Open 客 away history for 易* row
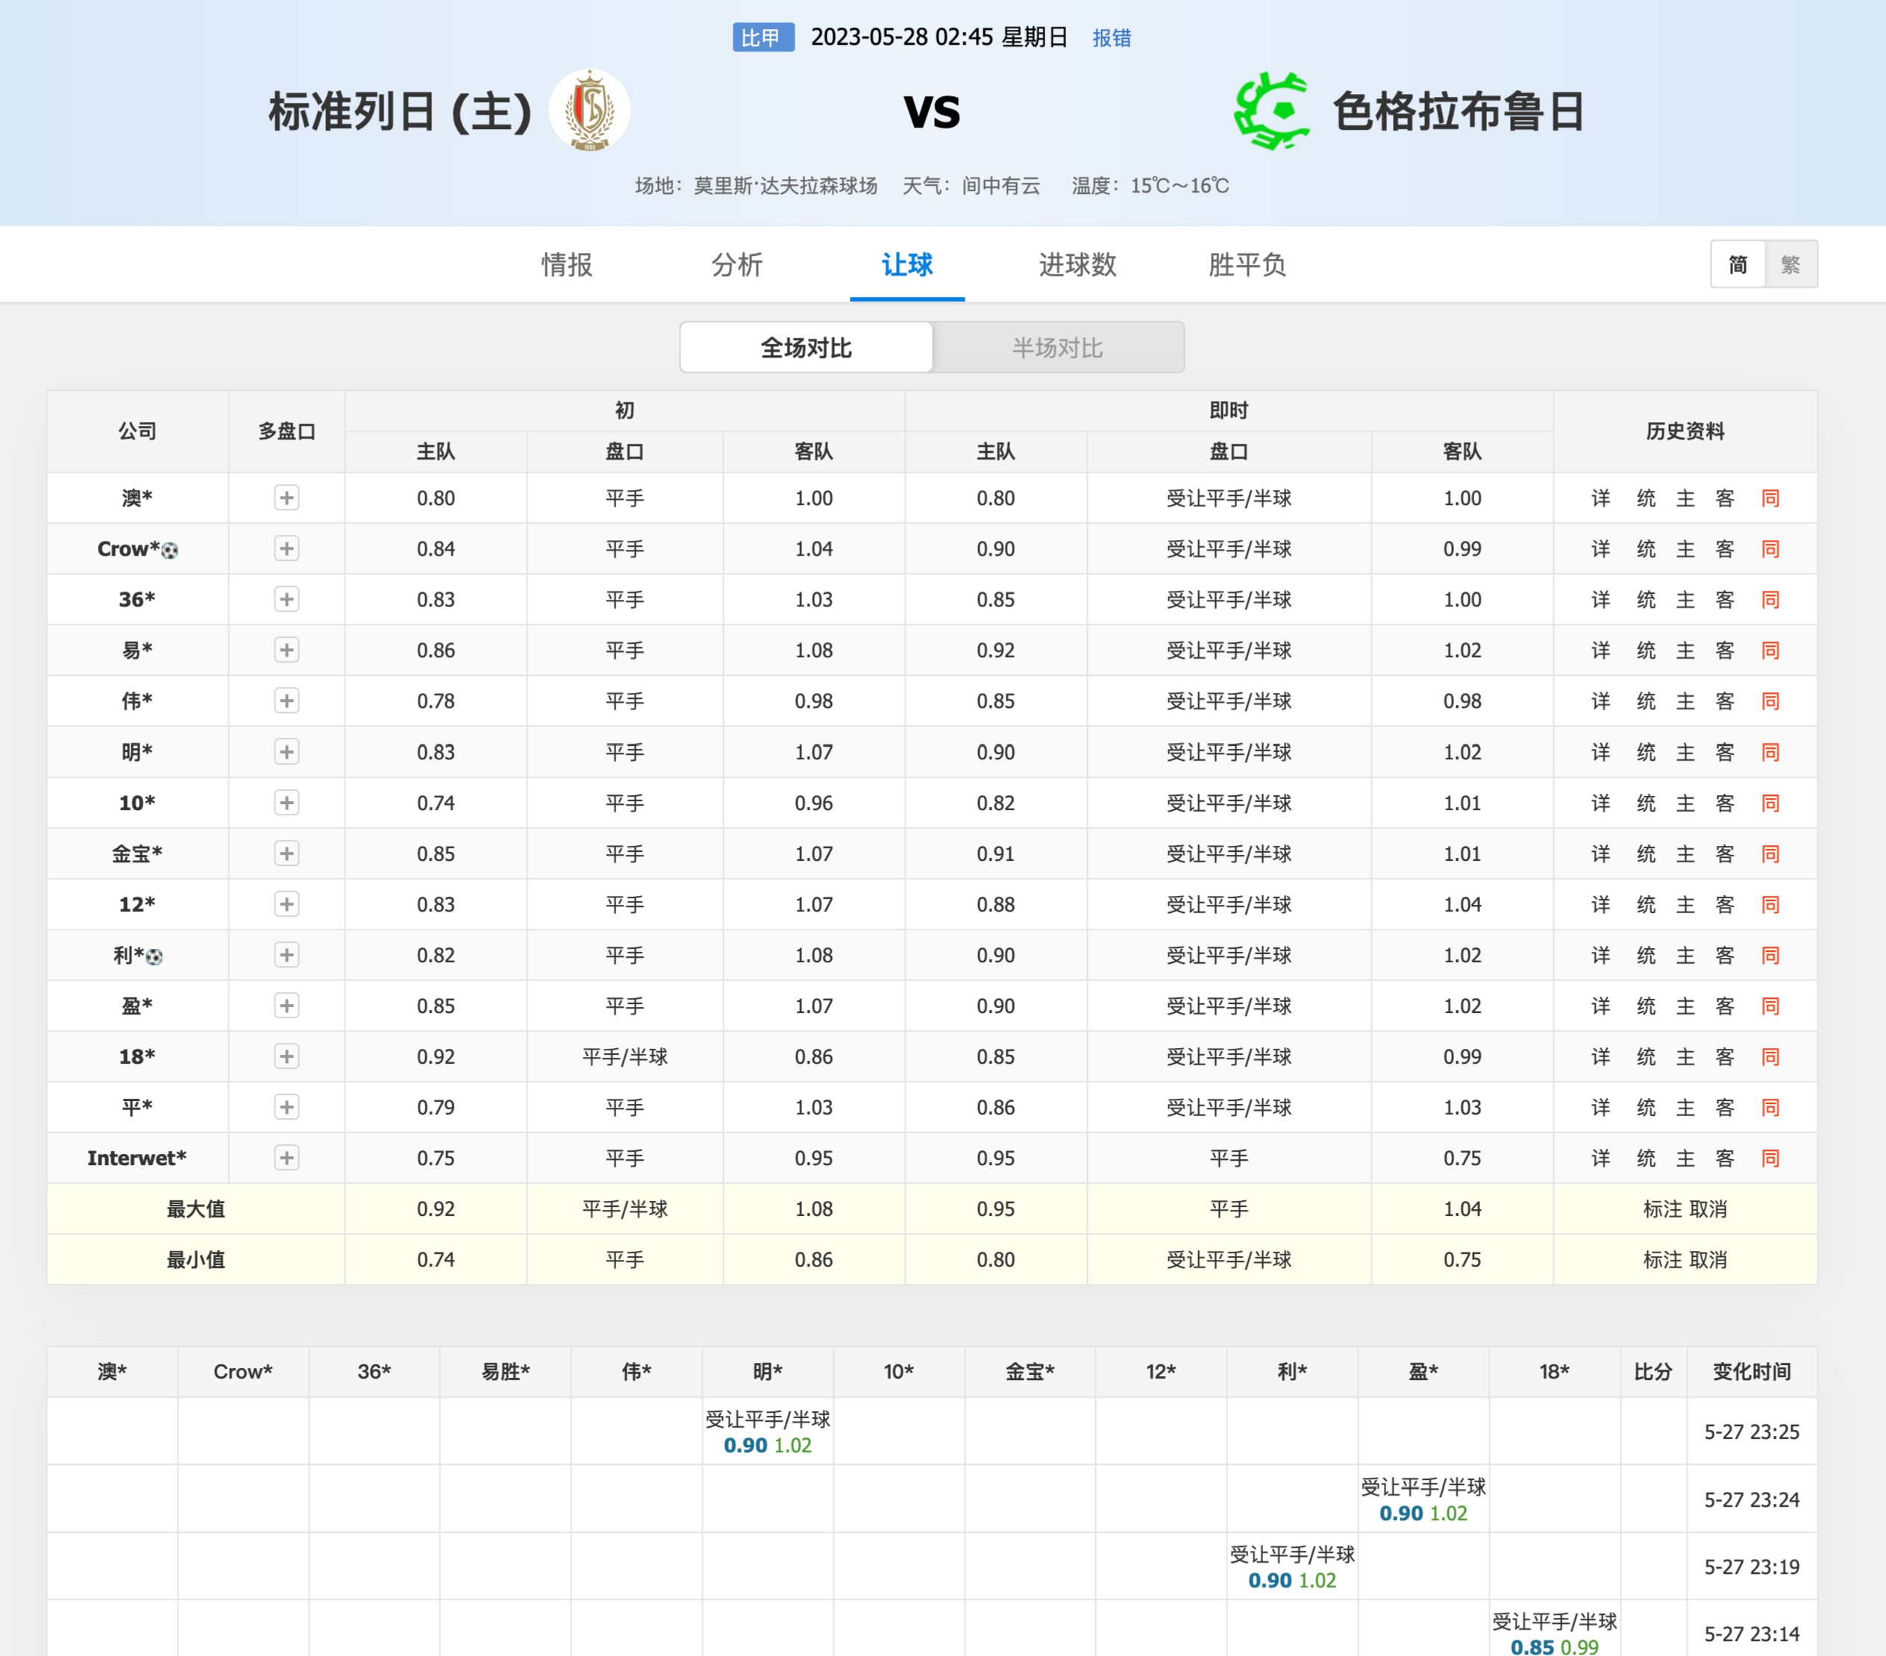The width and height of the screenshot is (1886, 1656). click(1726, 650)
